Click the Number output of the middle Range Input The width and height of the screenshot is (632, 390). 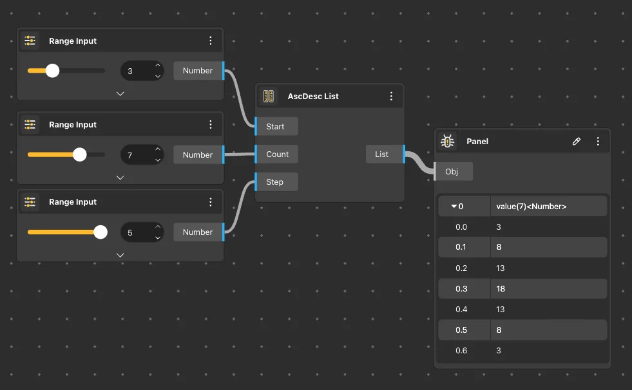198,154
